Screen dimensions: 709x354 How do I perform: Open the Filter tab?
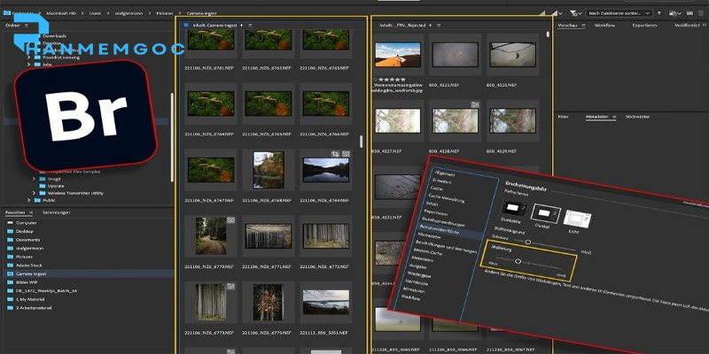[x=563, y=117]
